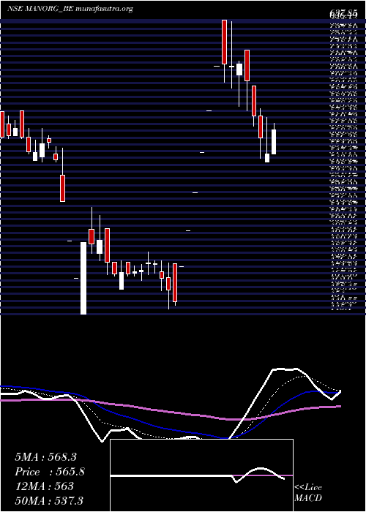
Task: Click the <<Live MACD label
Action: [x=308, y=493]
